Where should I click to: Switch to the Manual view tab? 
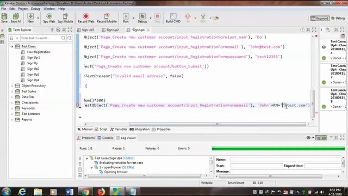pos(85,129)
